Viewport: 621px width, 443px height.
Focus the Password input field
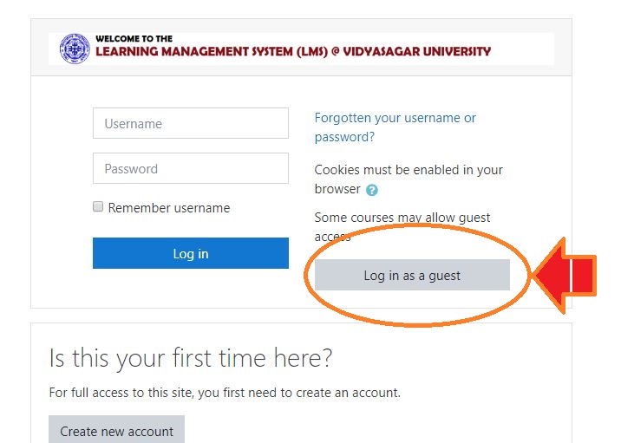190,168
